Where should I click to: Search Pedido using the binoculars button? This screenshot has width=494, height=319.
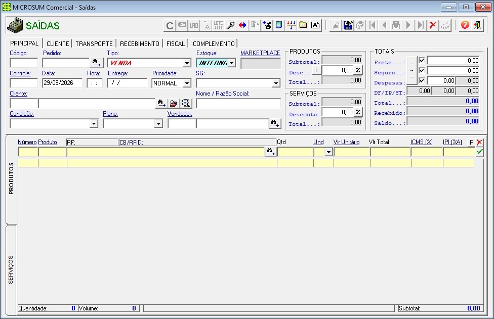(96, 63)
